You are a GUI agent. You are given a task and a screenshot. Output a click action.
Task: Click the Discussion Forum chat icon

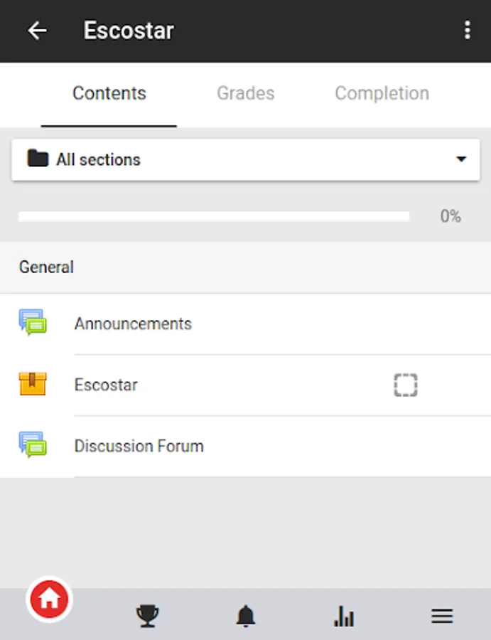click(x=33, y=445)
